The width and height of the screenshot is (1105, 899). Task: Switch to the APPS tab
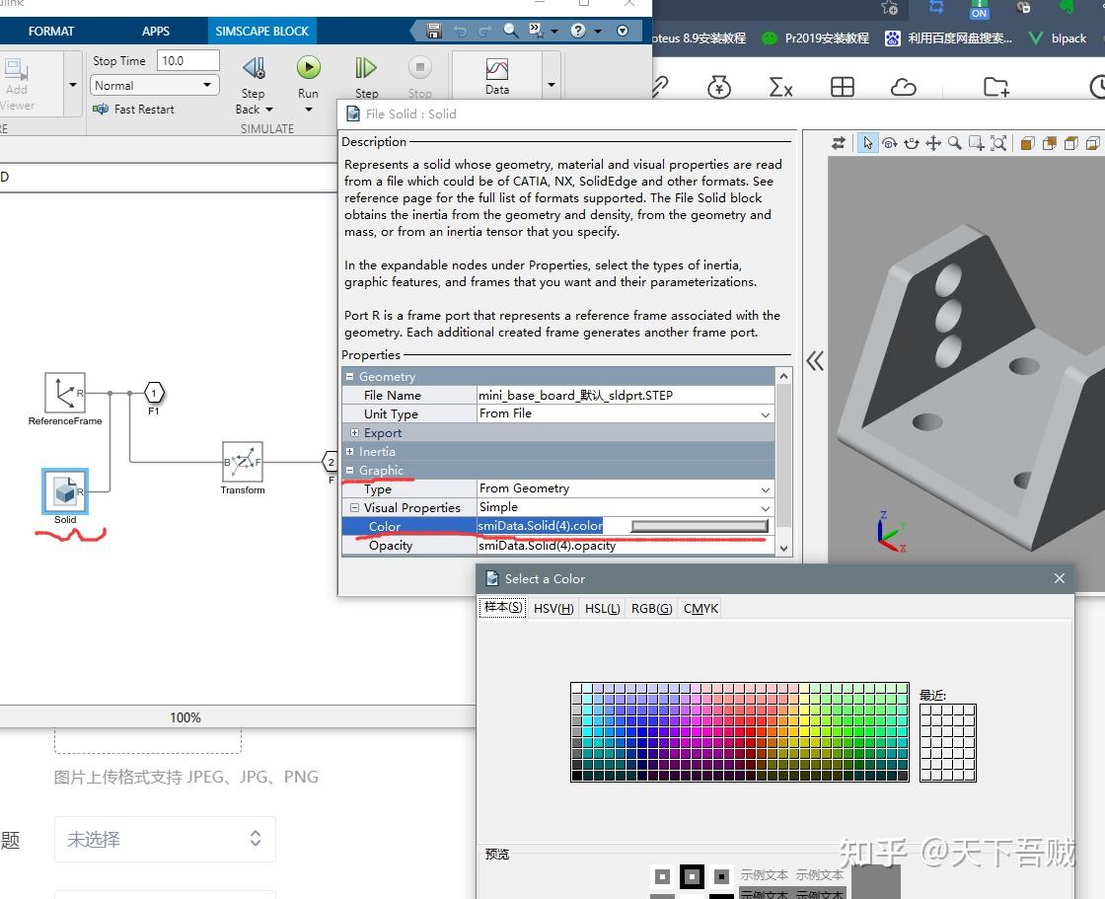tap(156, 31)
